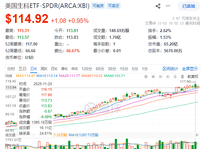205x149 pixels.
Task: Open the 前复权 adjustment dropdown
Action: pyautogui.click(x=193, y=77)
